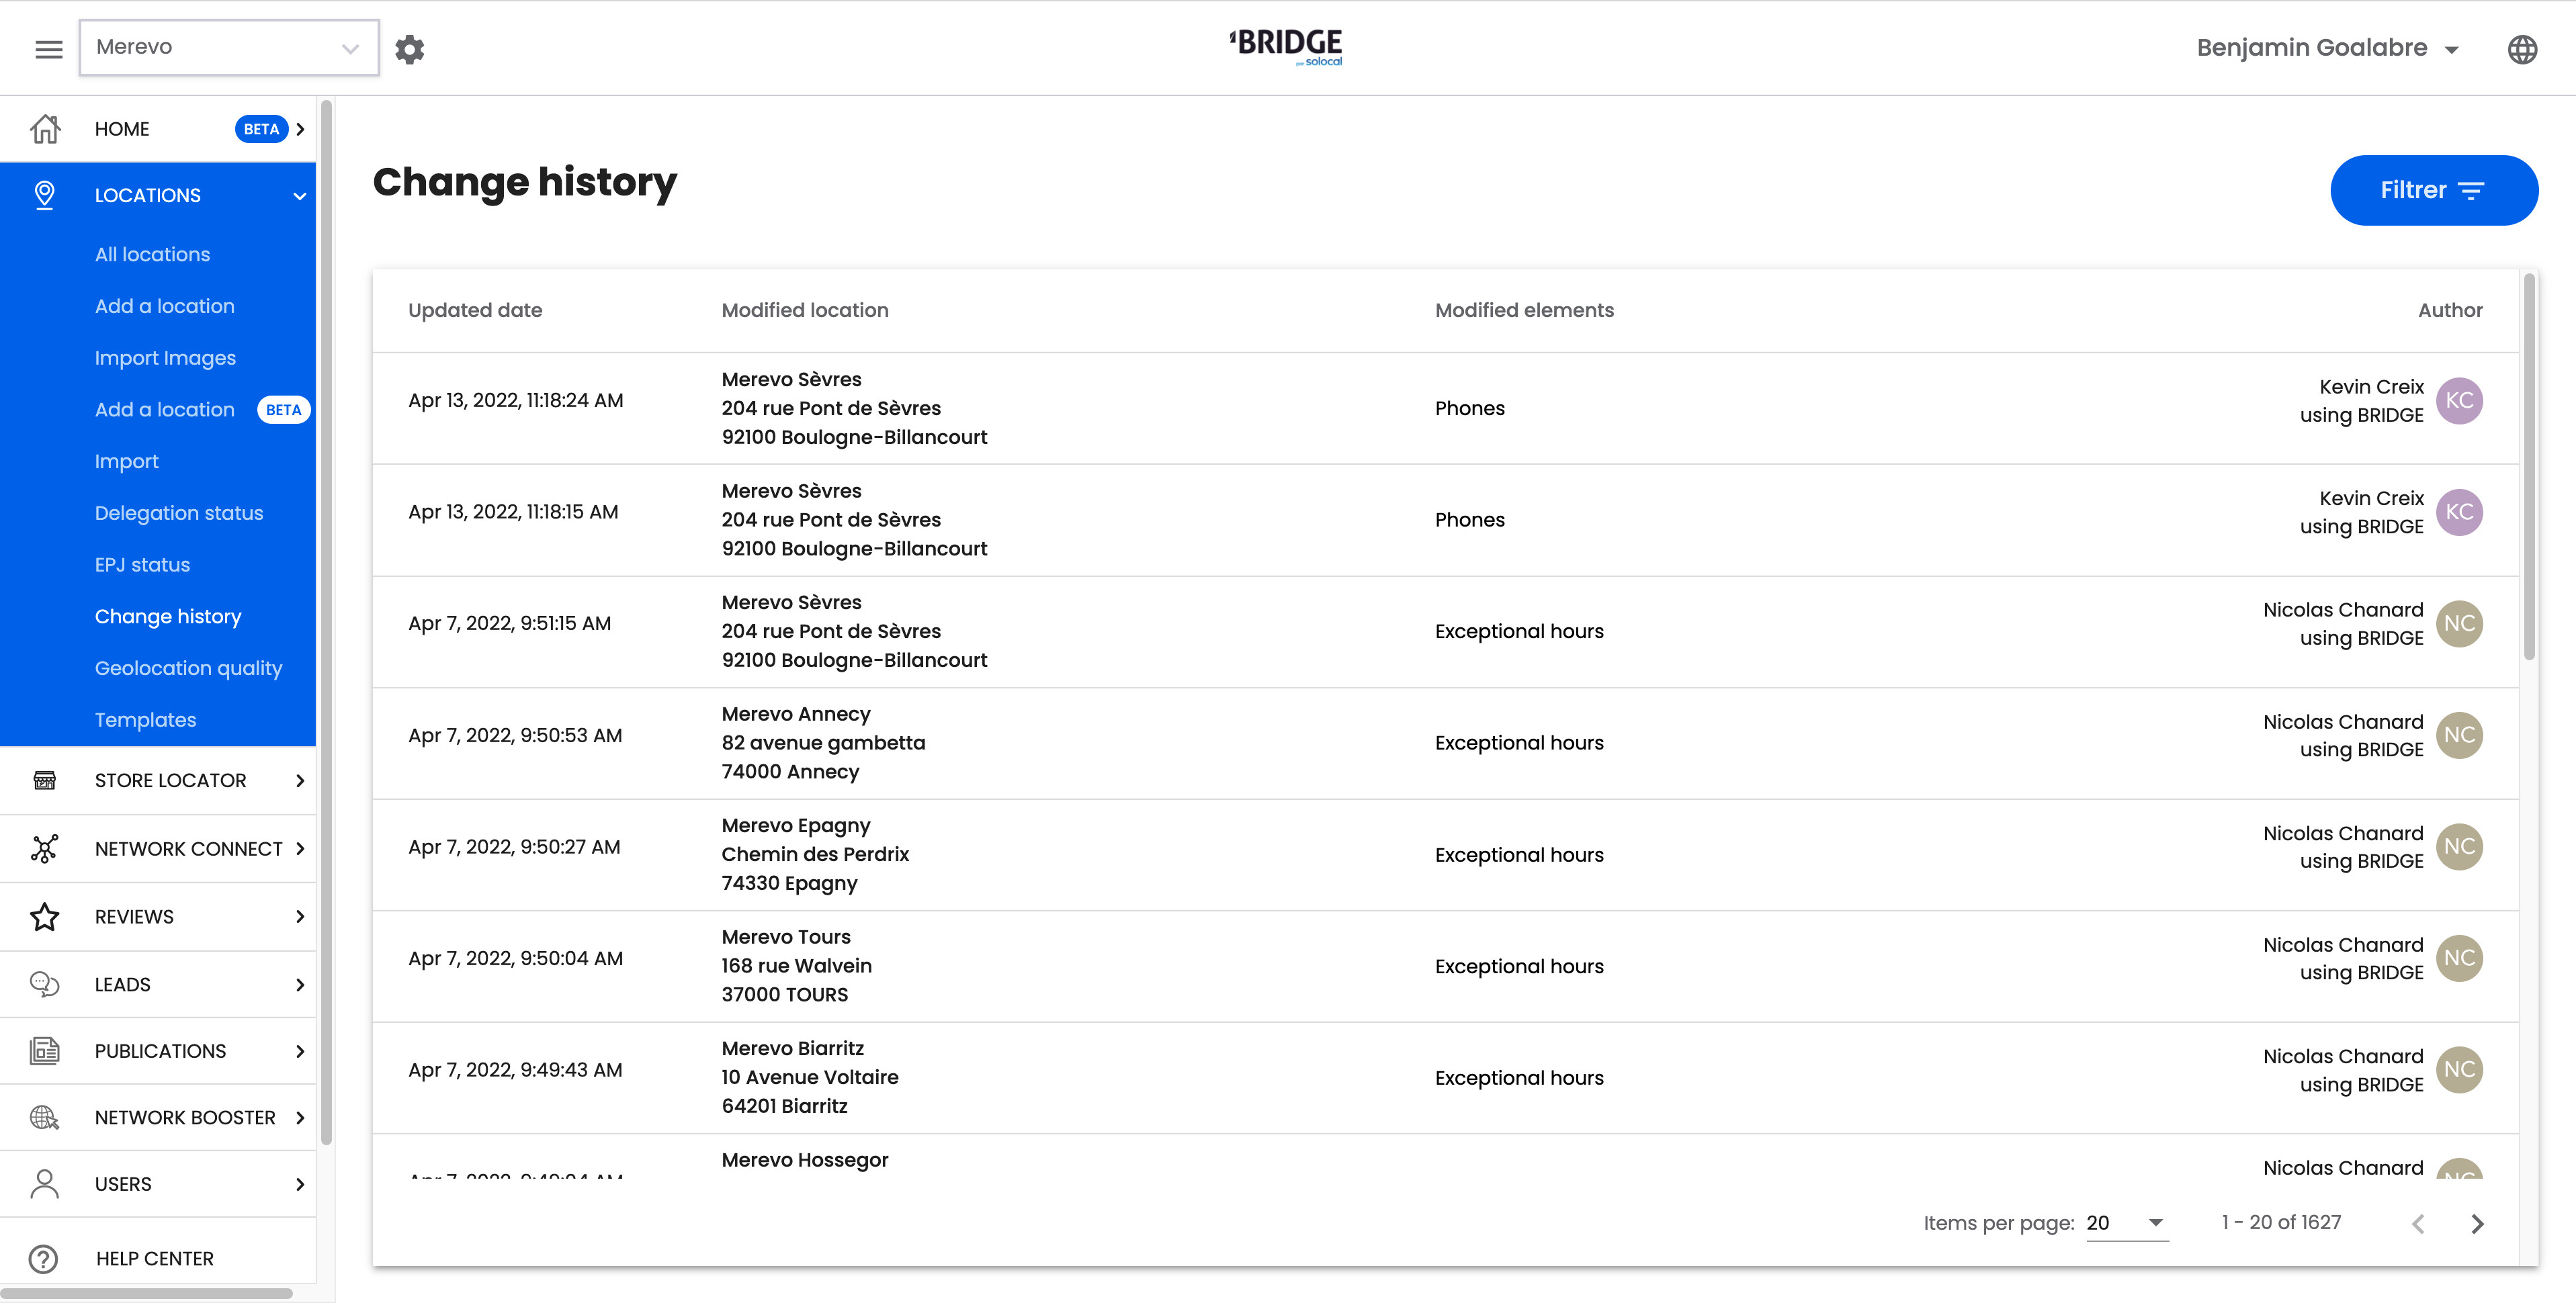Expand the Publications chevron
This screenshot has width=2576, height=1303.
pos(300,1051)
